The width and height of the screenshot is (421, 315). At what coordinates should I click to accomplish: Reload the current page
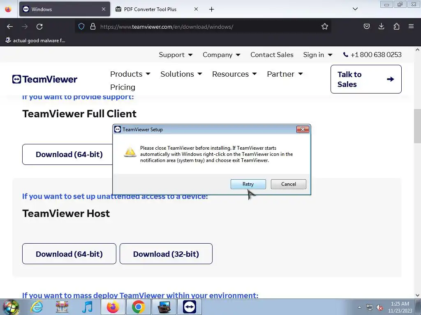click(x=39, y=27)
